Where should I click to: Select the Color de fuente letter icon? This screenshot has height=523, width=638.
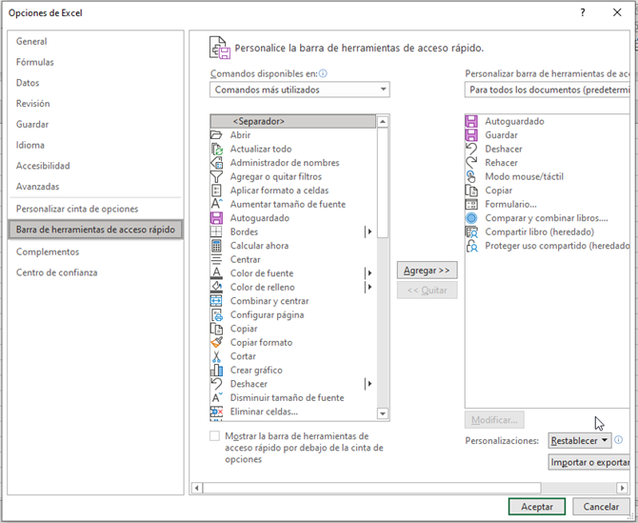(x=216, y=273)
